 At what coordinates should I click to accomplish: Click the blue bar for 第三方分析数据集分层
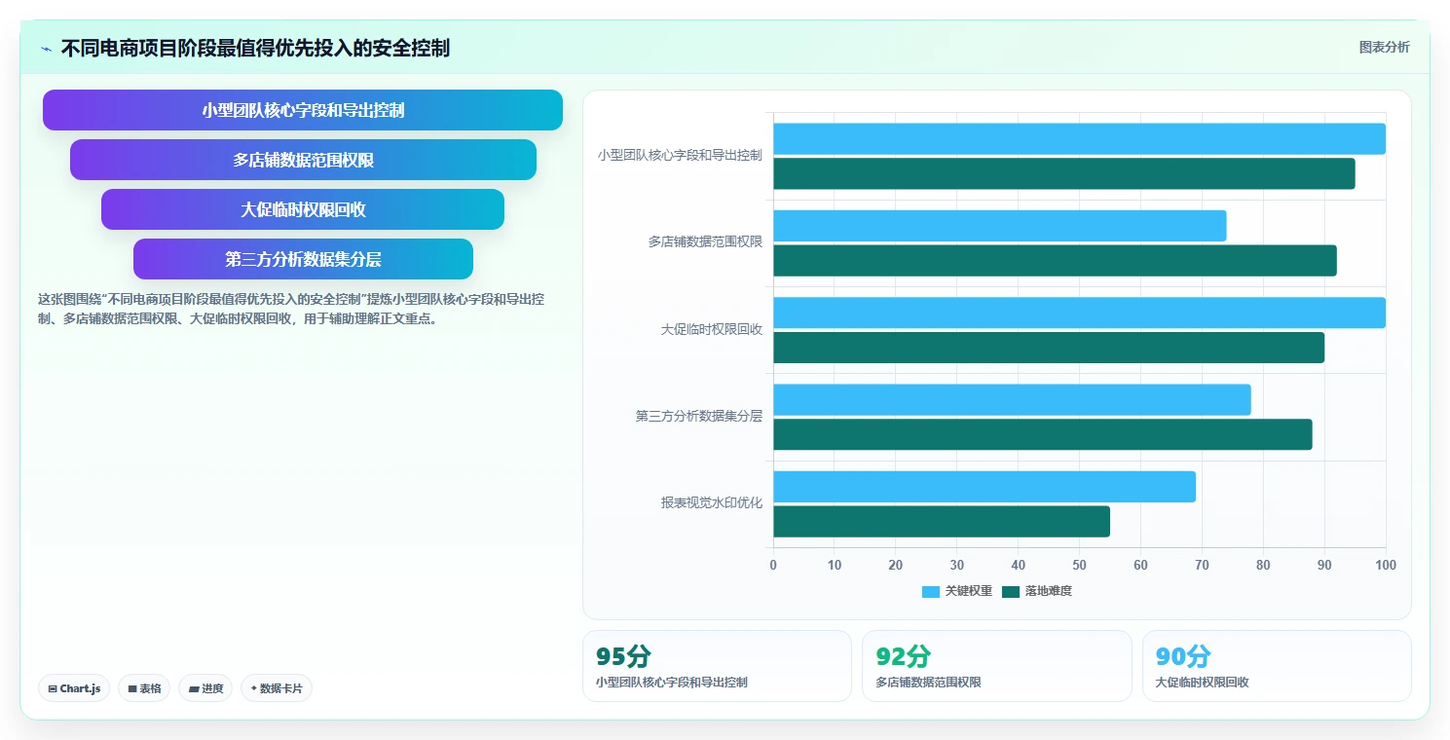tap(1012, 400)
